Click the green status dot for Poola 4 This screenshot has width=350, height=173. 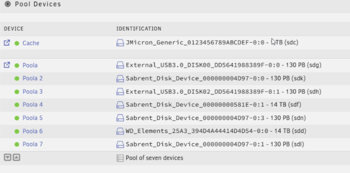(x=17, y=105)
